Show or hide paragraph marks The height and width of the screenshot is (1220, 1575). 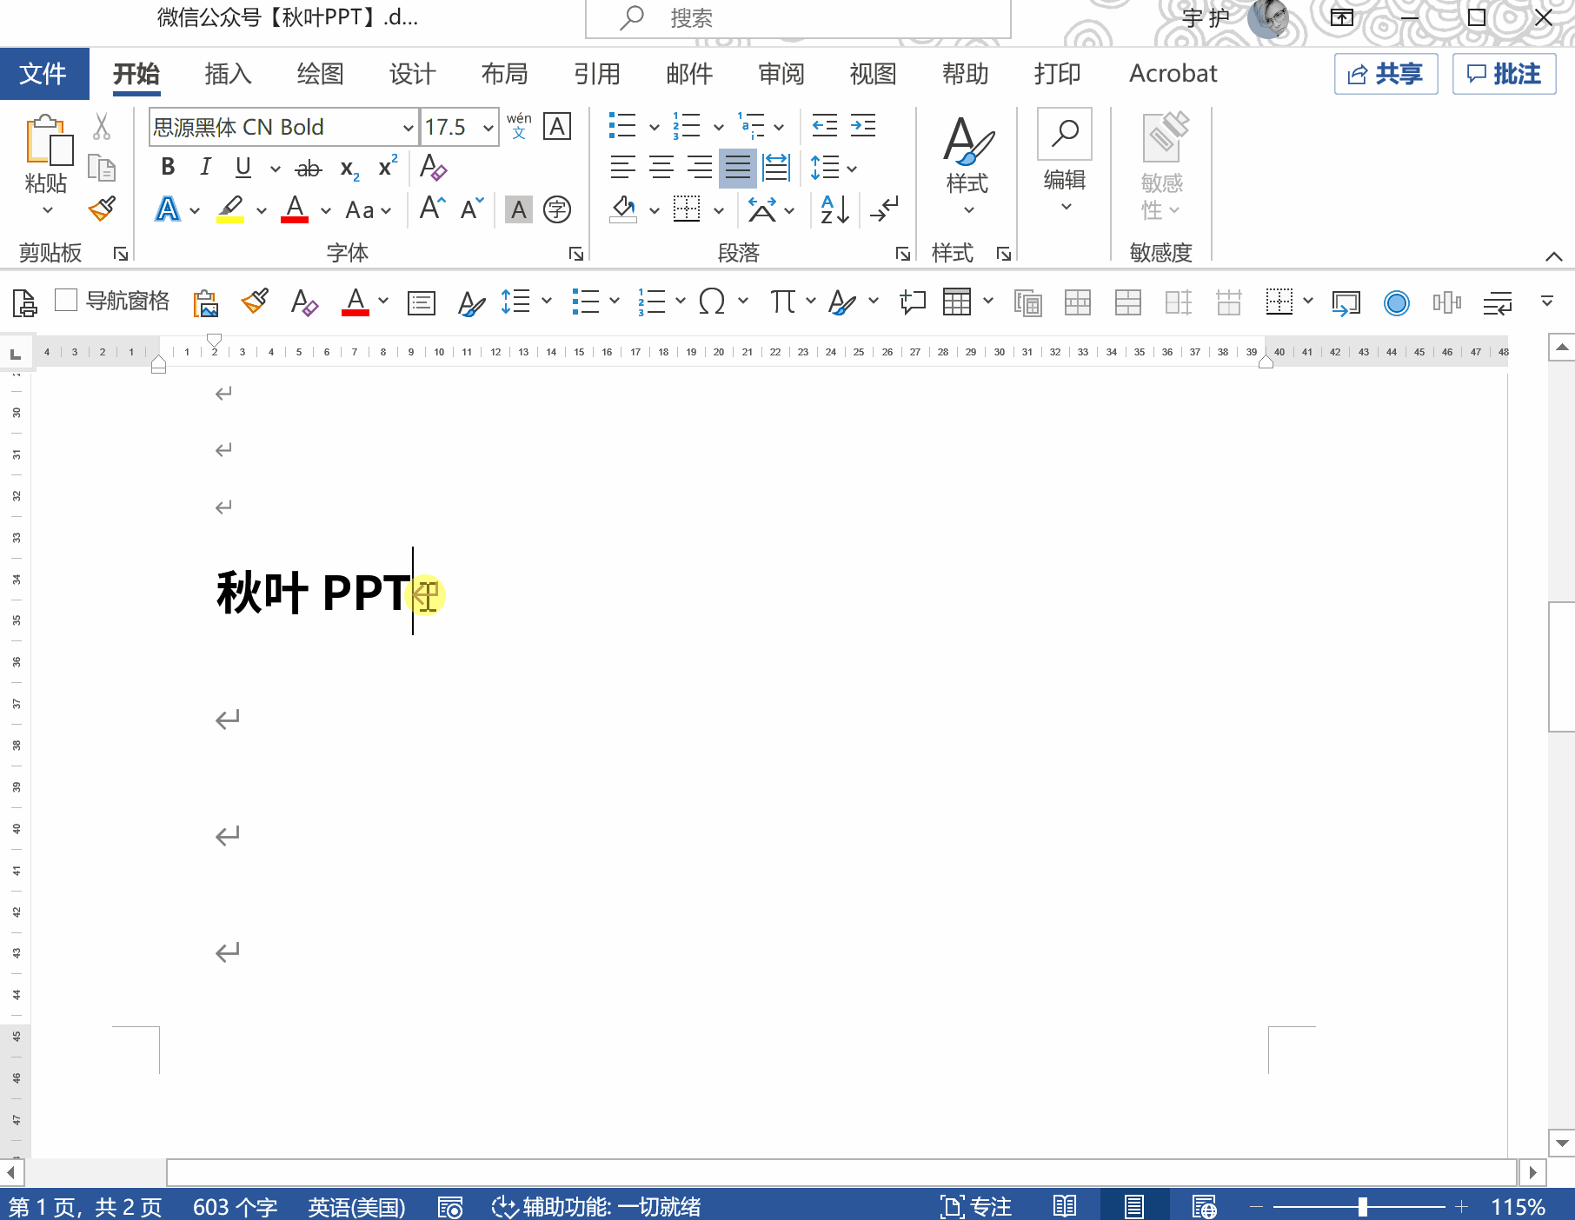point(885,209)
